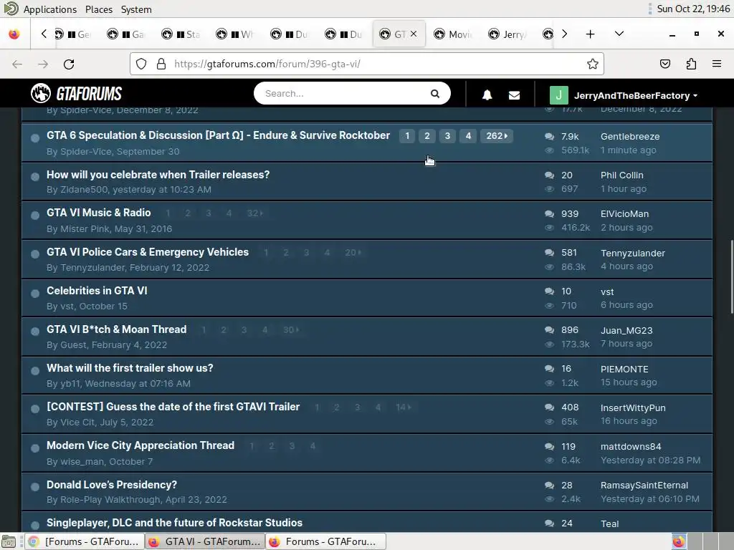Image resolution: width=734 pixels, height=550 pixels.
Task: Open Firefox hamburger menu
Action: click(717, 64)
